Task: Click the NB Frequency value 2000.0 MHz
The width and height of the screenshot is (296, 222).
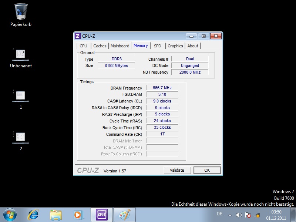Action: tap(190, 72)
